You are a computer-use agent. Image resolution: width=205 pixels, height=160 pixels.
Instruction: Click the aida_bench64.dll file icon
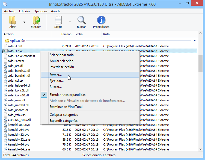tap(5, 76)
